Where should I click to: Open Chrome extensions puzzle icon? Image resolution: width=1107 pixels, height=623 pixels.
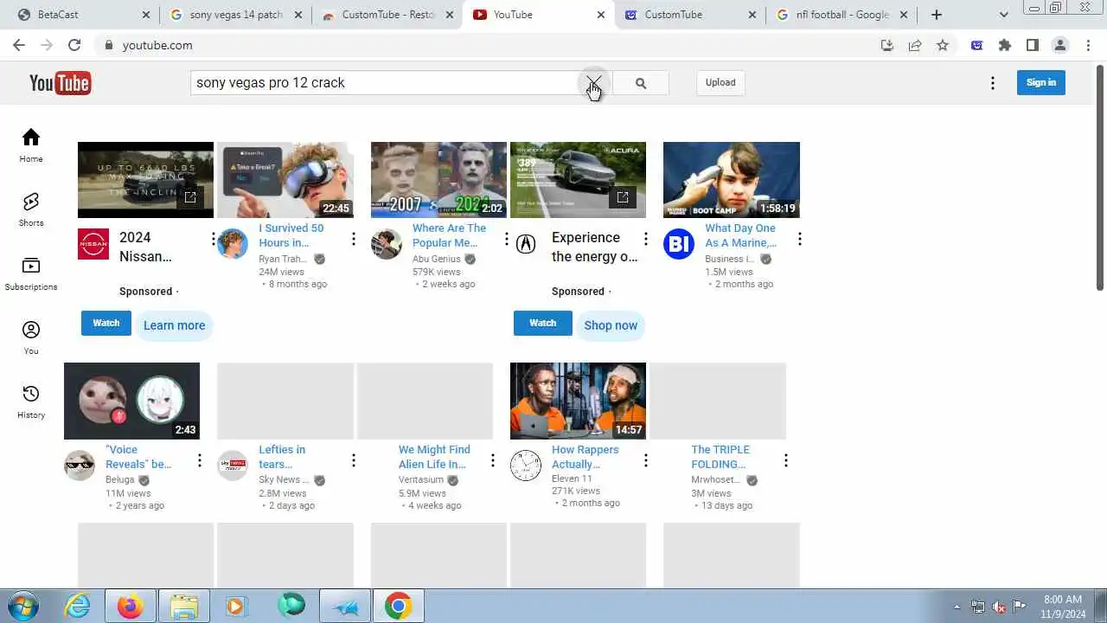click(1005, 45)
